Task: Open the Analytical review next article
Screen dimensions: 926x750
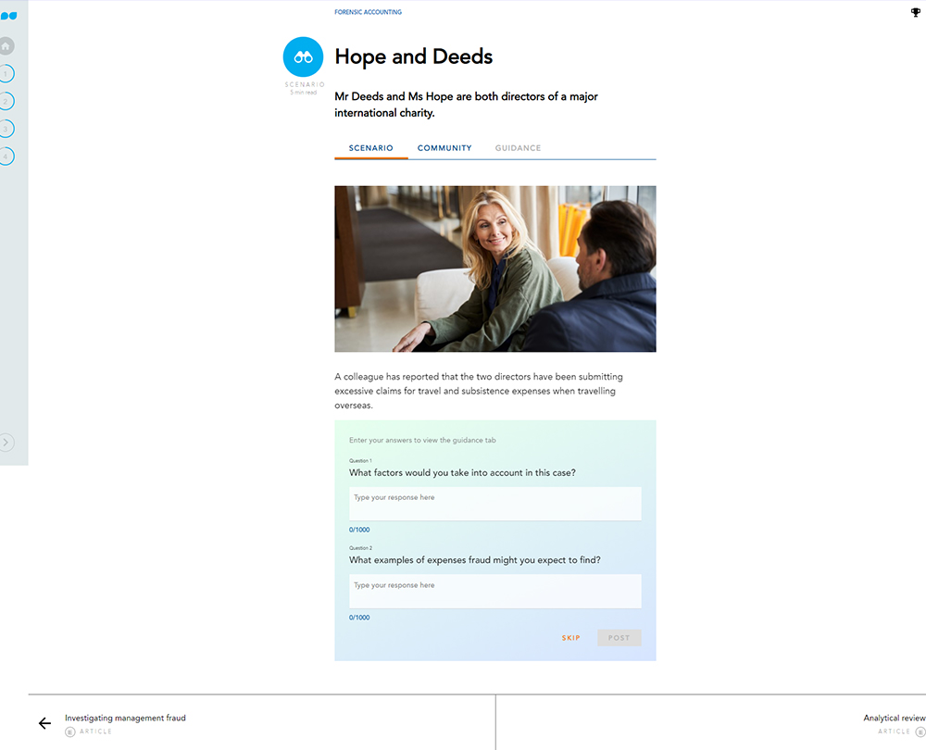Action: point(894,719)
